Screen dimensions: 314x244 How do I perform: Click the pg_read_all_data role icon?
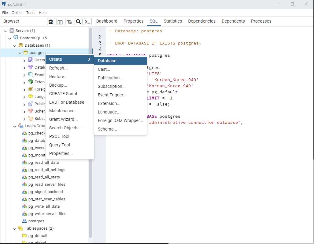(x=24, y=162)
